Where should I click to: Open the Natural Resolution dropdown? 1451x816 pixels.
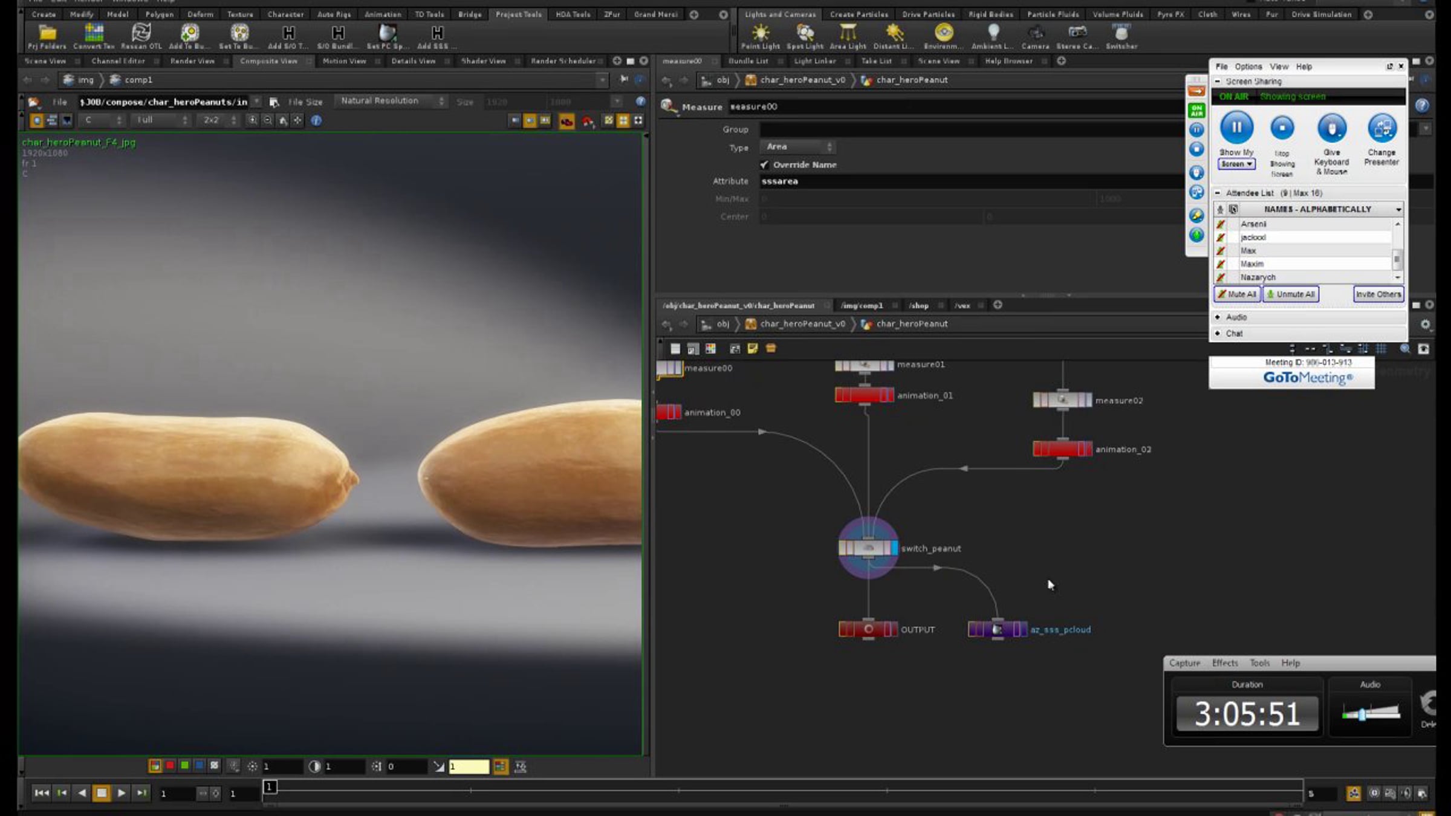pos(390,101)
